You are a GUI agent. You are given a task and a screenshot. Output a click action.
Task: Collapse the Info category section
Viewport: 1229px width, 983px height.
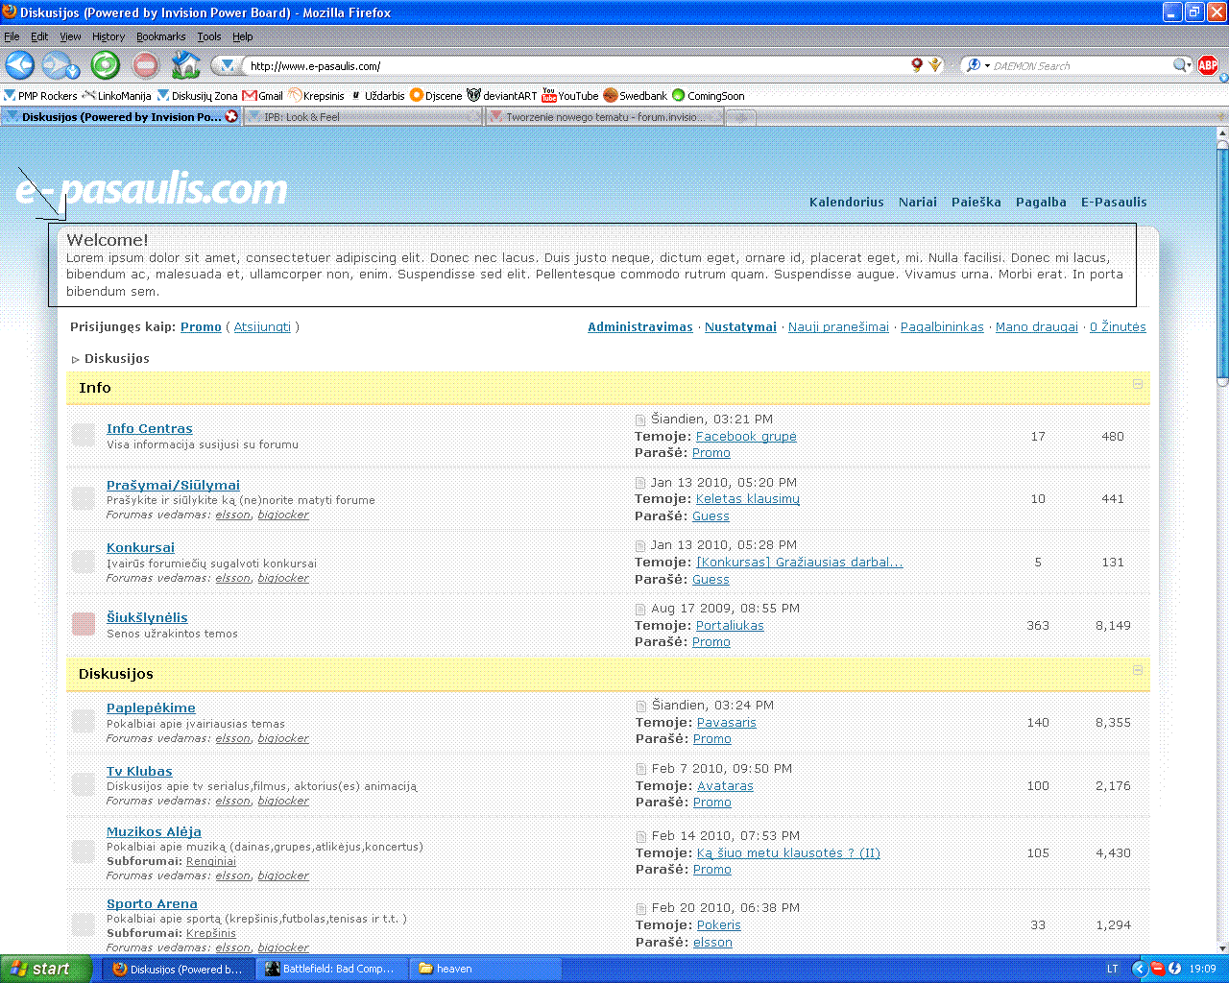[x=1138, y=384]
